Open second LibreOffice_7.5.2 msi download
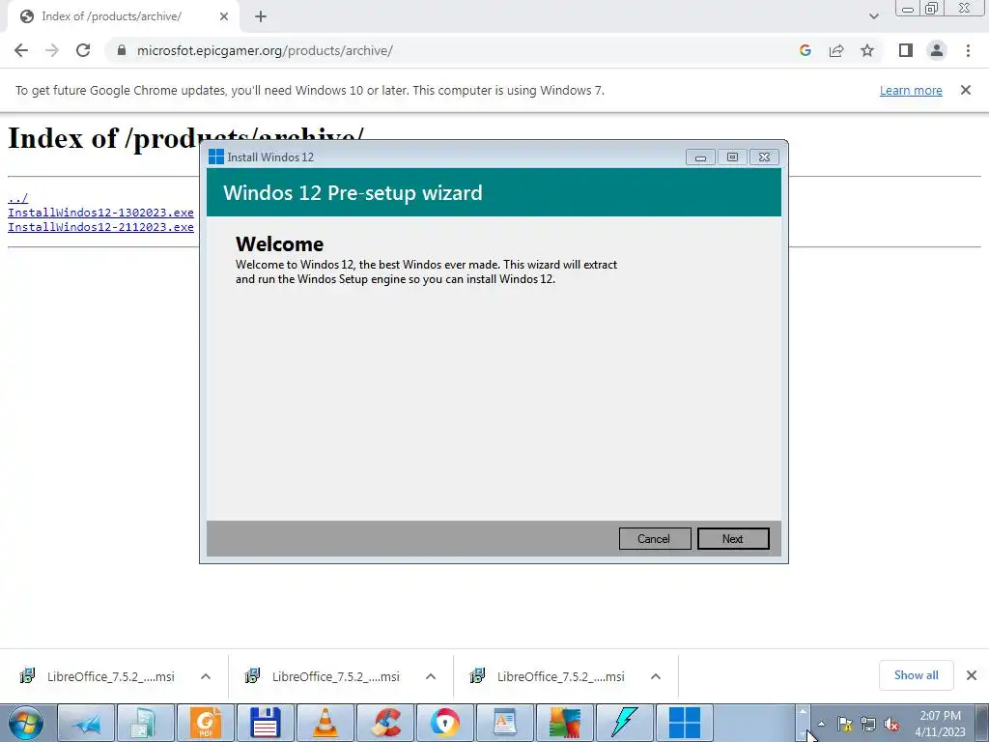The width and height of the screenshot is (989, 742). pyautogui.click(x=323, y=676)
